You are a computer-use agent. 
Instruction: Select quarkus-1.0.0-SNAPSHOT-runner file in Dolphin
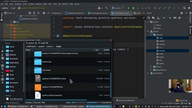pos(54,79)
